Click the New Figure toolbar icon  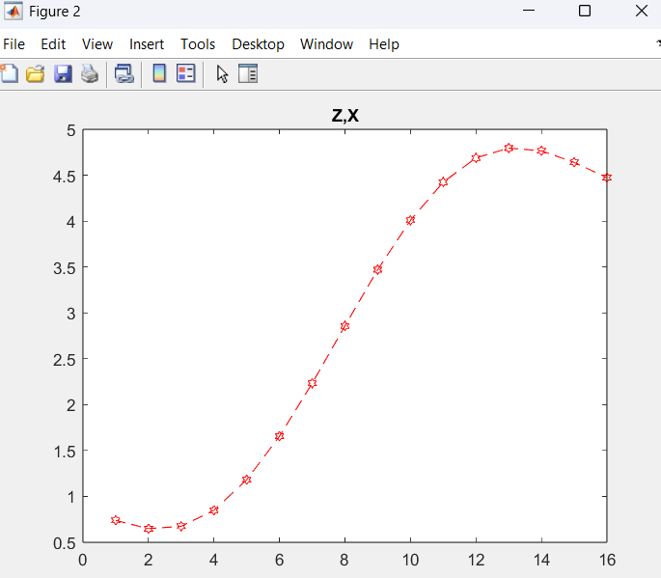click(10, 73)
